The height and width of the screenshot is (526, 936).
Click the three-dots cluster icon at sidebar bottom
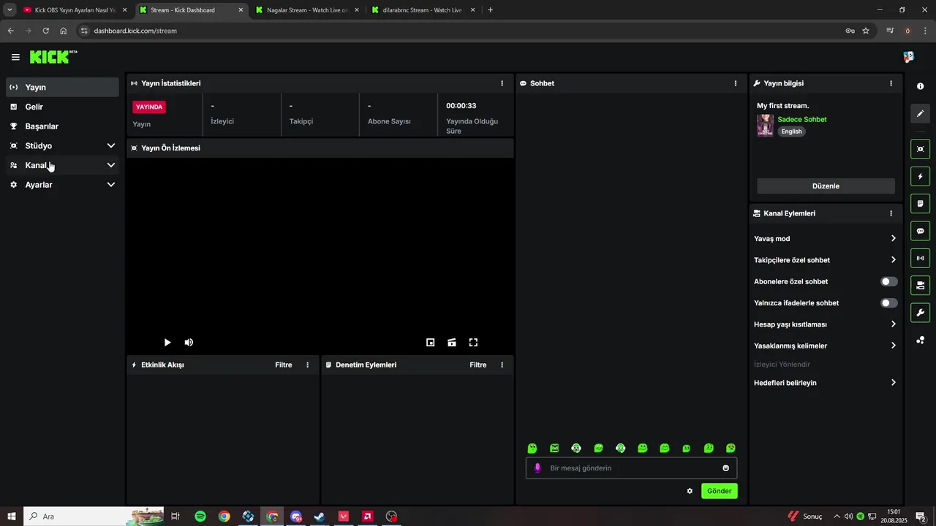tap(920, 340)
